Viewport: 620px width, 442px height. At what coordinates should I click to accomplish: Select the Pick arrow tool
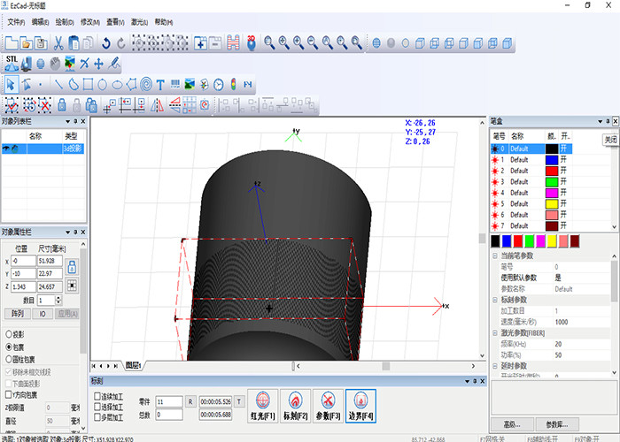point(12,85)
